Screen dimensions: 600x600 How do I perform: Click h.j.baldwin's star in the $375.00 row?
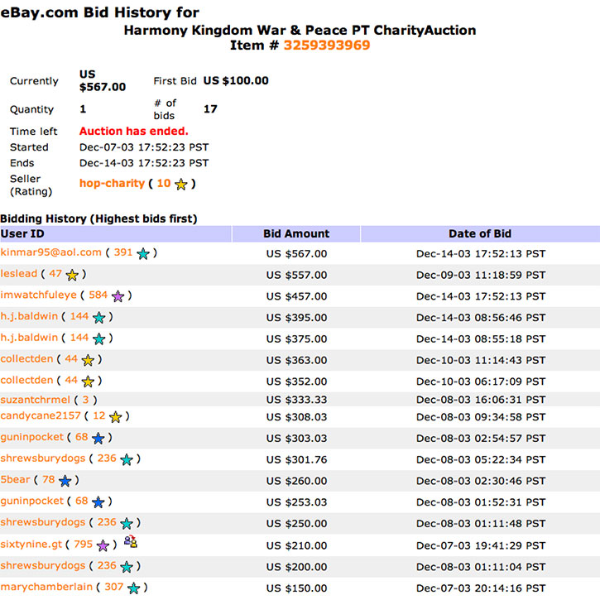pyautogui.click(x=99, y=339)
